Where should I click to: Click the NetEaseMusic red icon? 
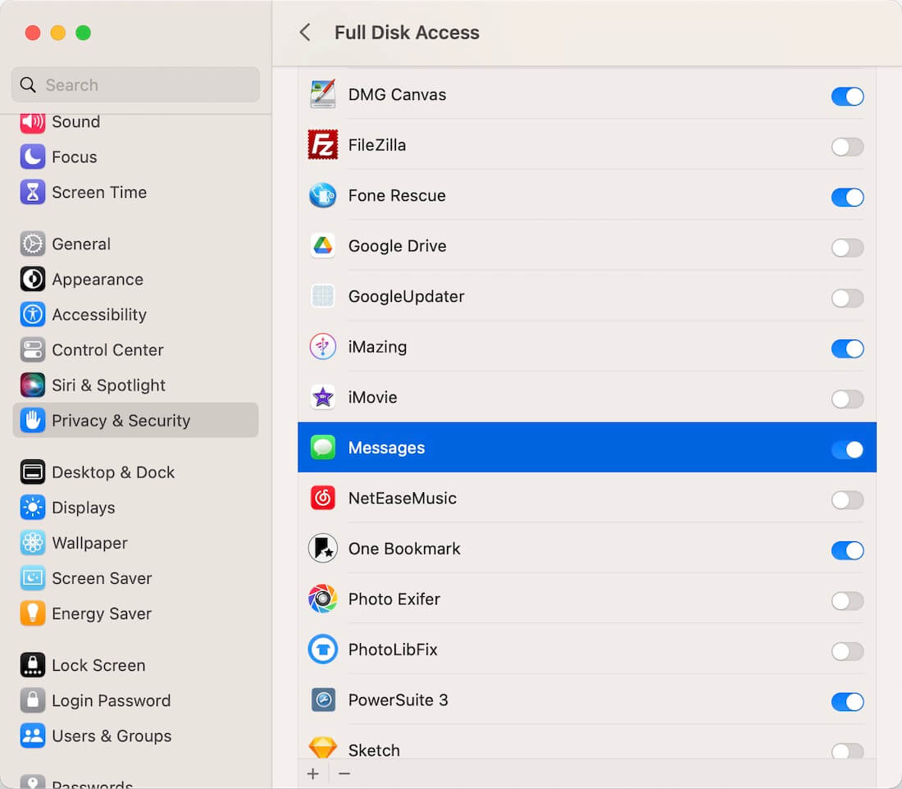323,499
